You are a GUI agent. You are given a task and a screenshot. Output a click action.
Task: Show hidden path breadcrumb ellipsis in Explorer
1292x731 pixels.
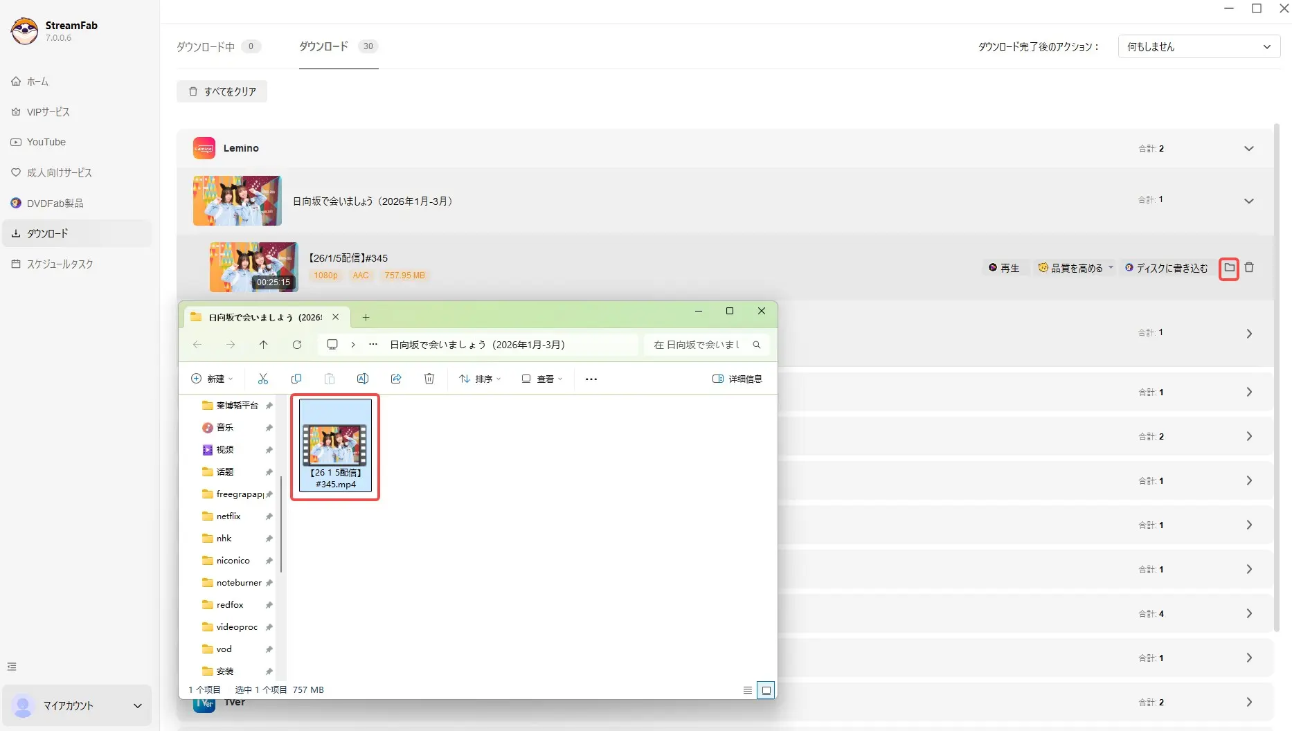point(373,345)
